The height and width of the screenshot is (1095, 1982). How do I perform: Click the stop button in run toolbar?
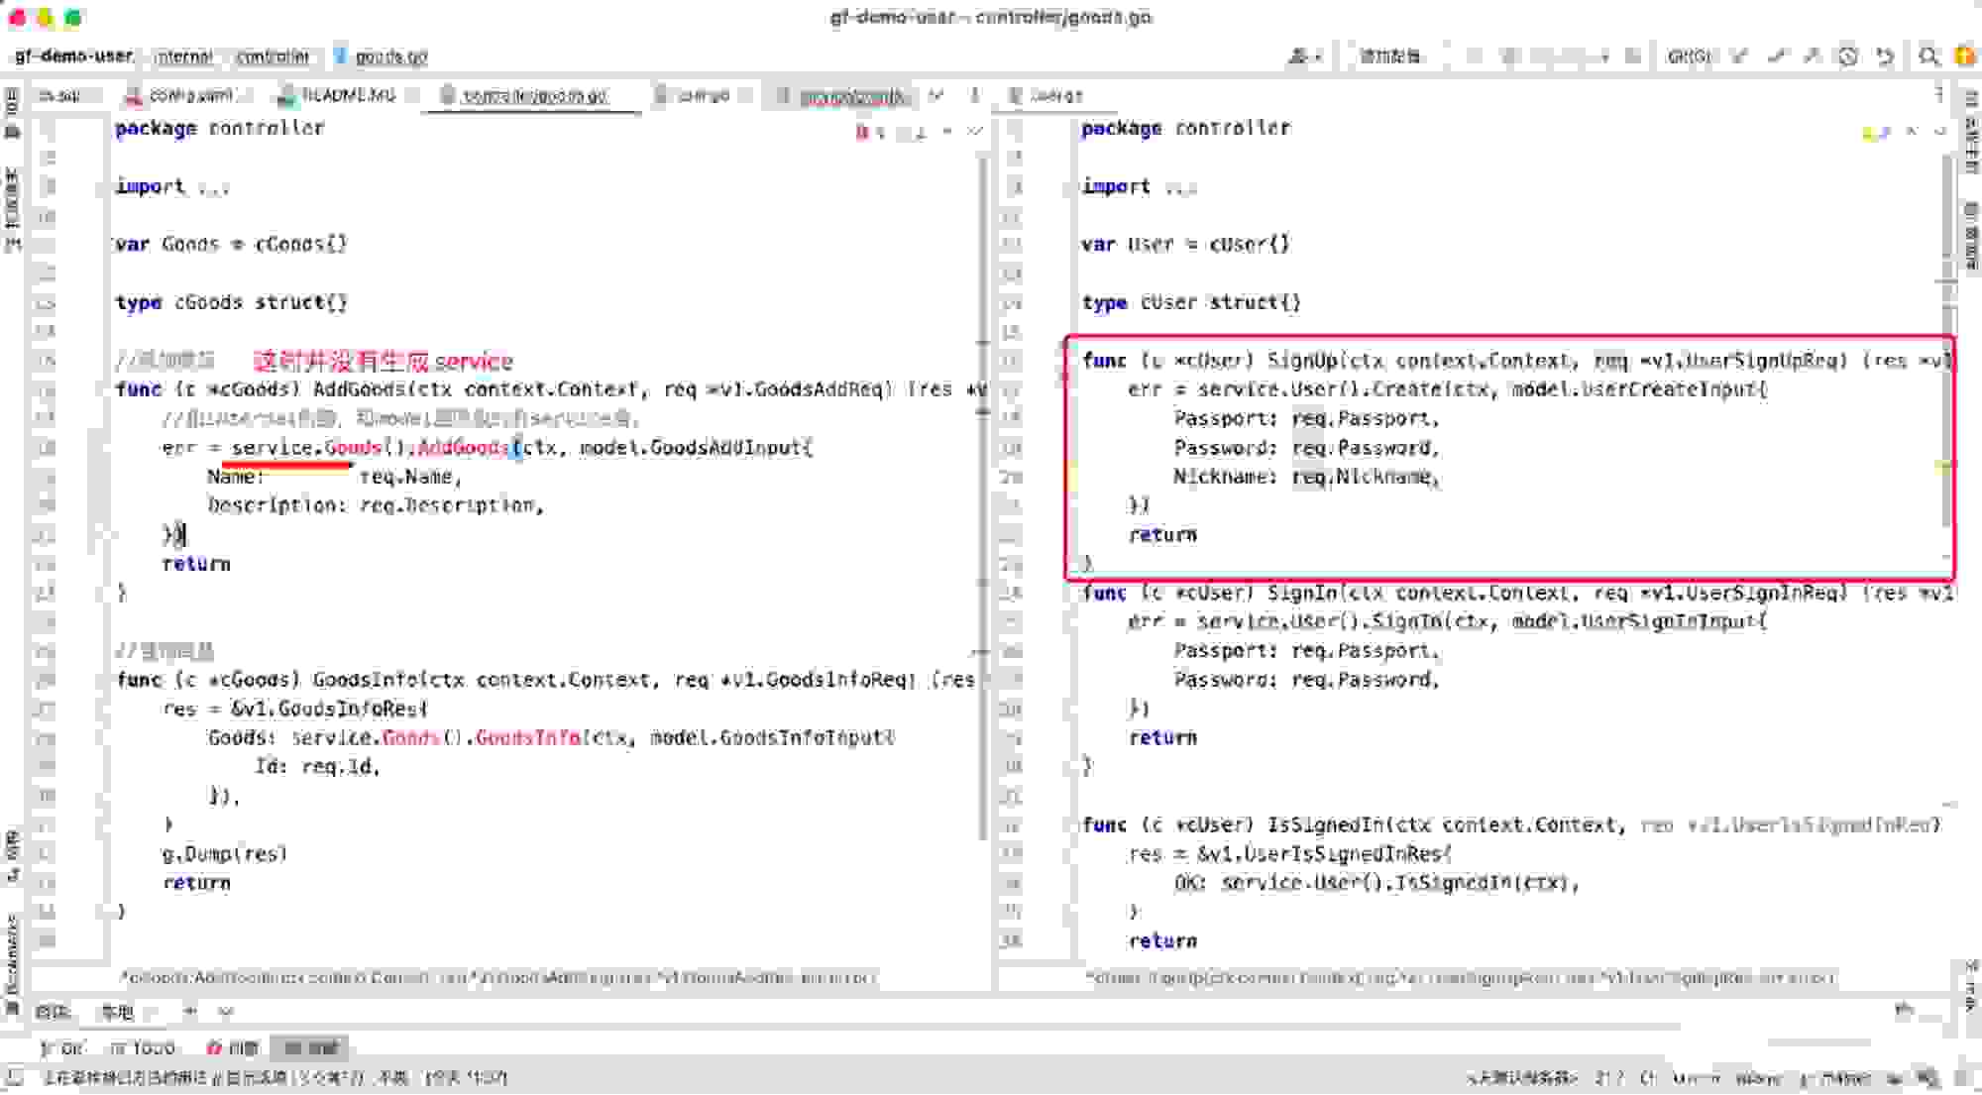point(1633,56)
